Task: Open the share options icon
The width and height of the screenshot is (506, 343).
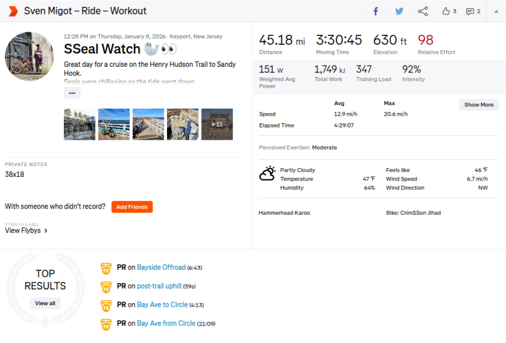Action: pos(423,11)
